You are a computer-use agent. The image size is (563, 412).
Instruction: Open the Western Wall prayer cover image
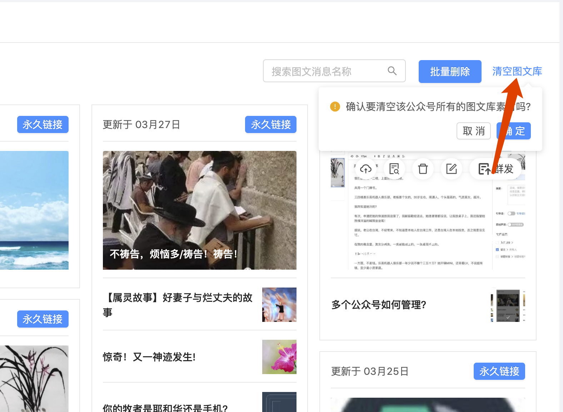(200, 210)
